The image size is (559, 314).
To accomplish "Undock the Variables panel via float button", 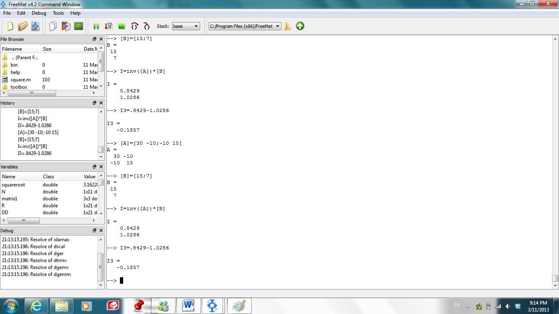I will tap(95, 166).
